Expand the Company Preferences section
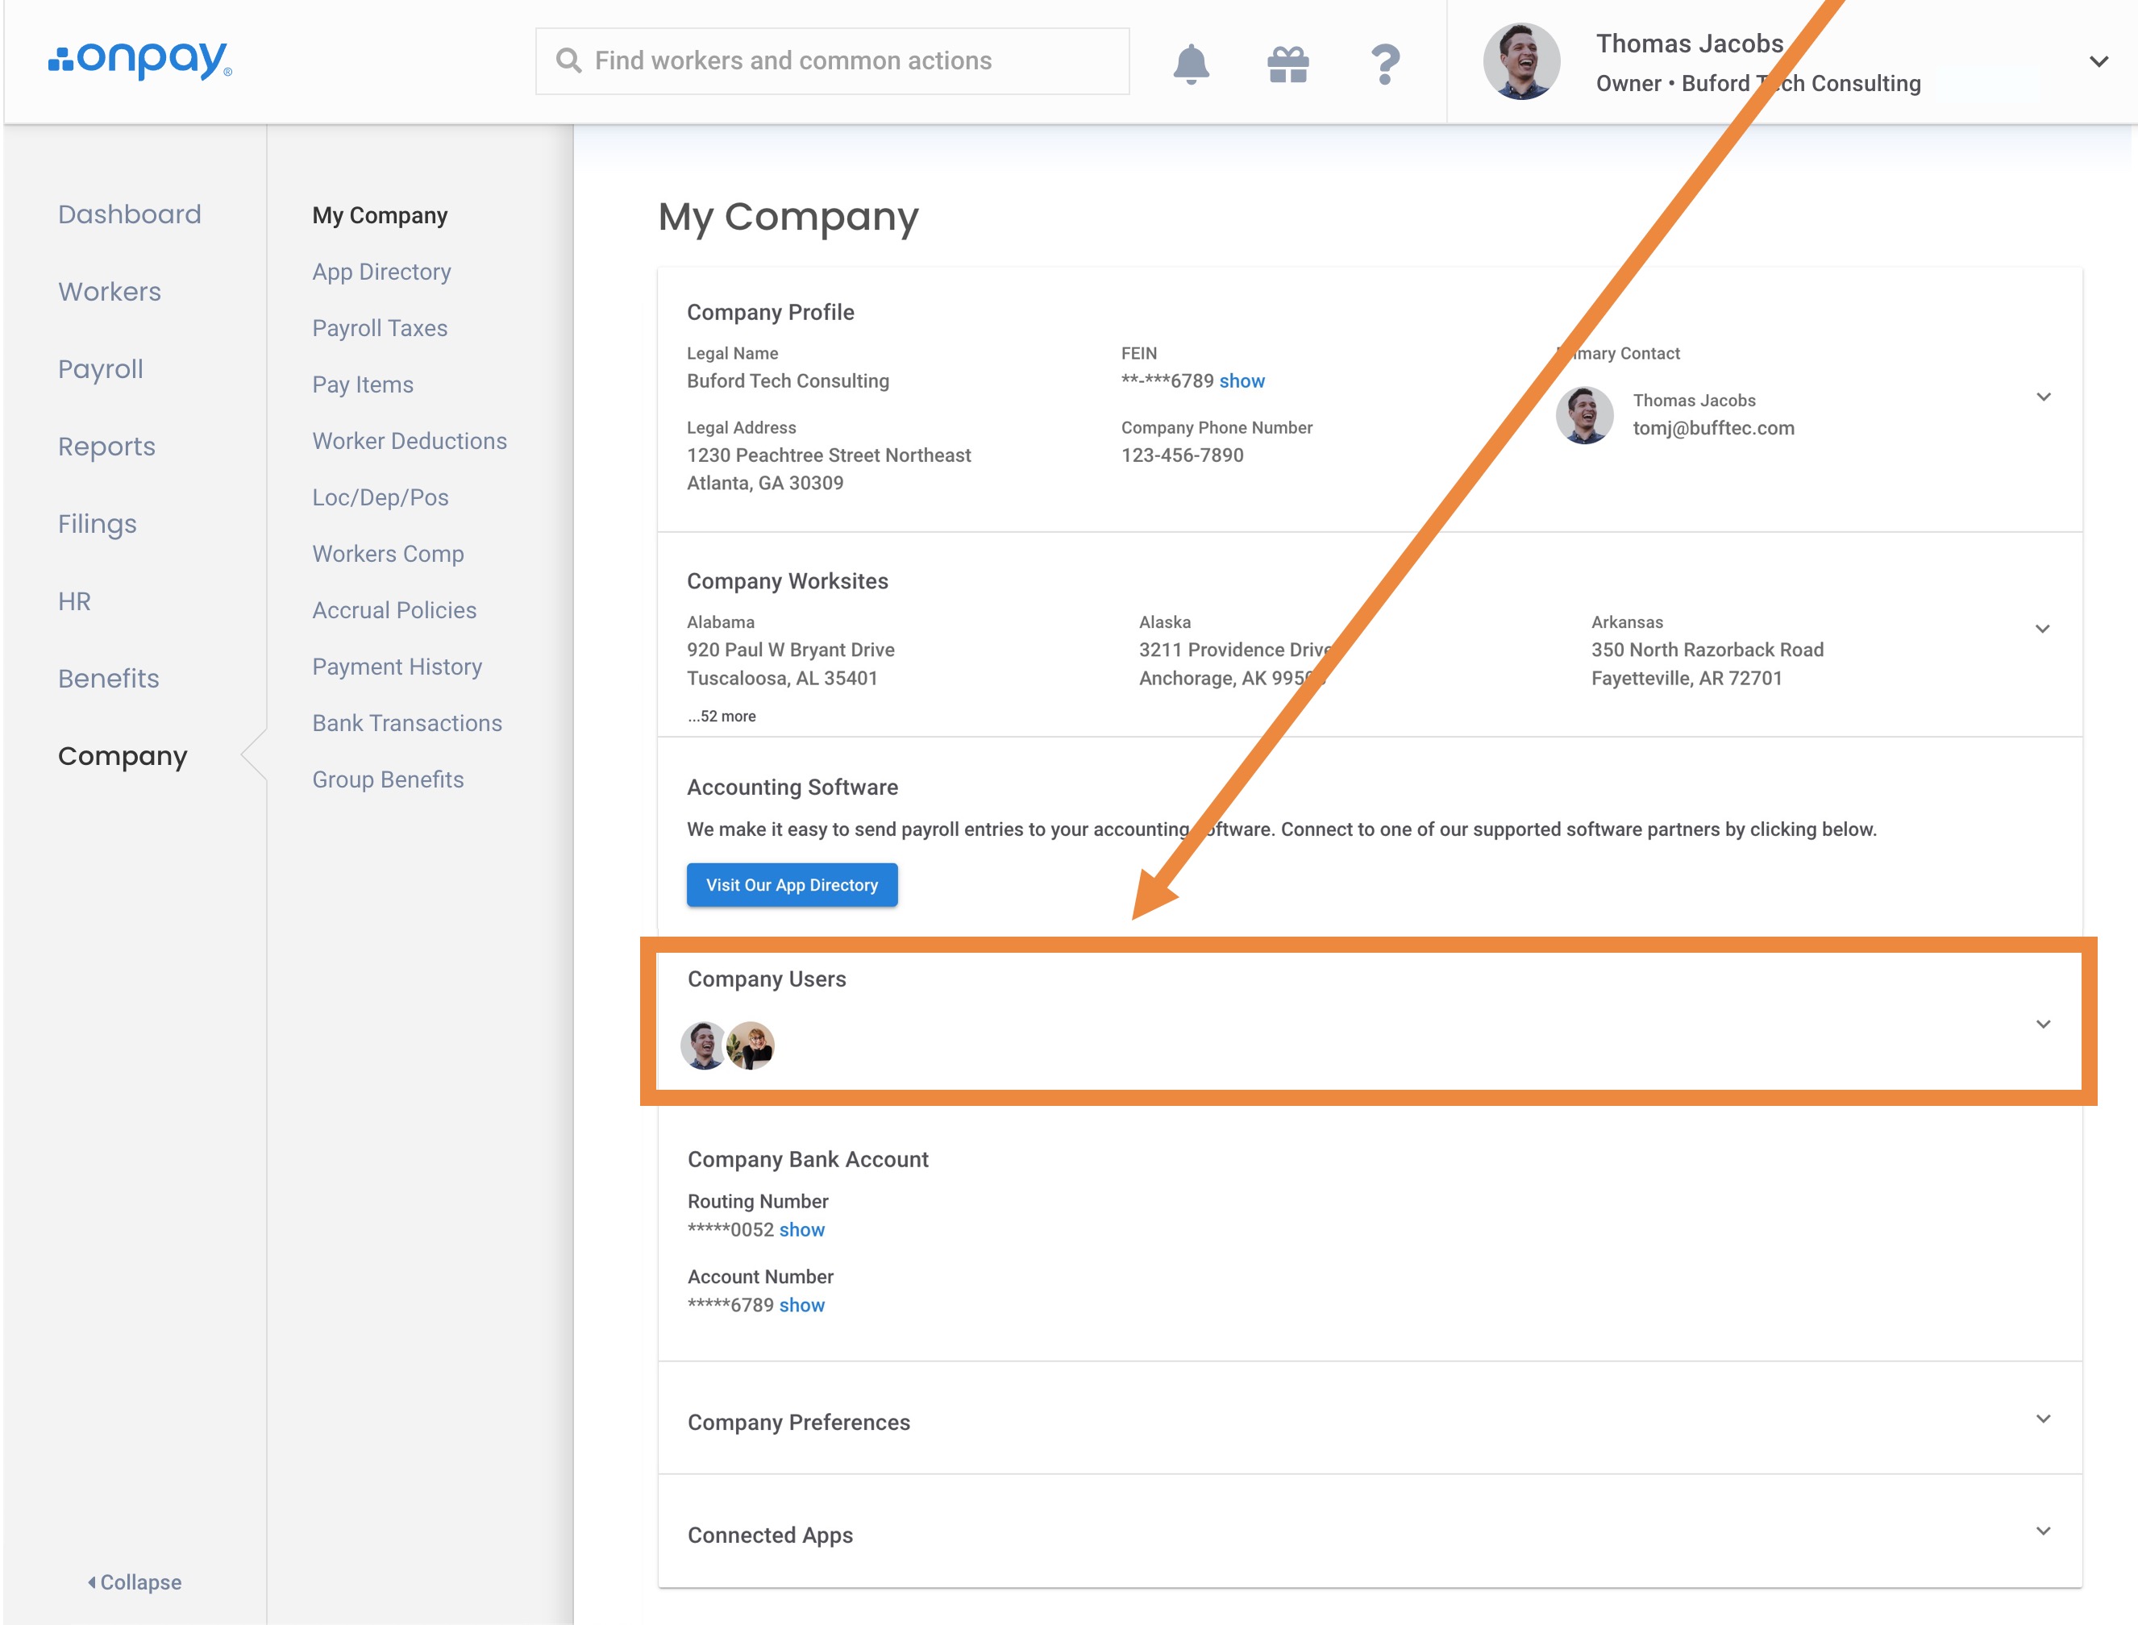Viewport: 2138px width, 1625px height. (2043, 1418)
